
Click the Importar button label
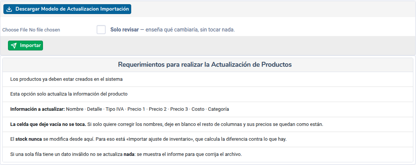(30, 46)
